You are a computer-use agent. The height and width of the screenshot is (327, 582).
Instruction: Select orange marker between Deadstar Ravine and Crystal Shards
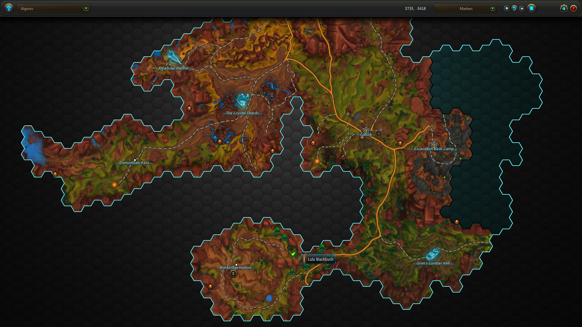pyautogui.click(x=189, y=108)
